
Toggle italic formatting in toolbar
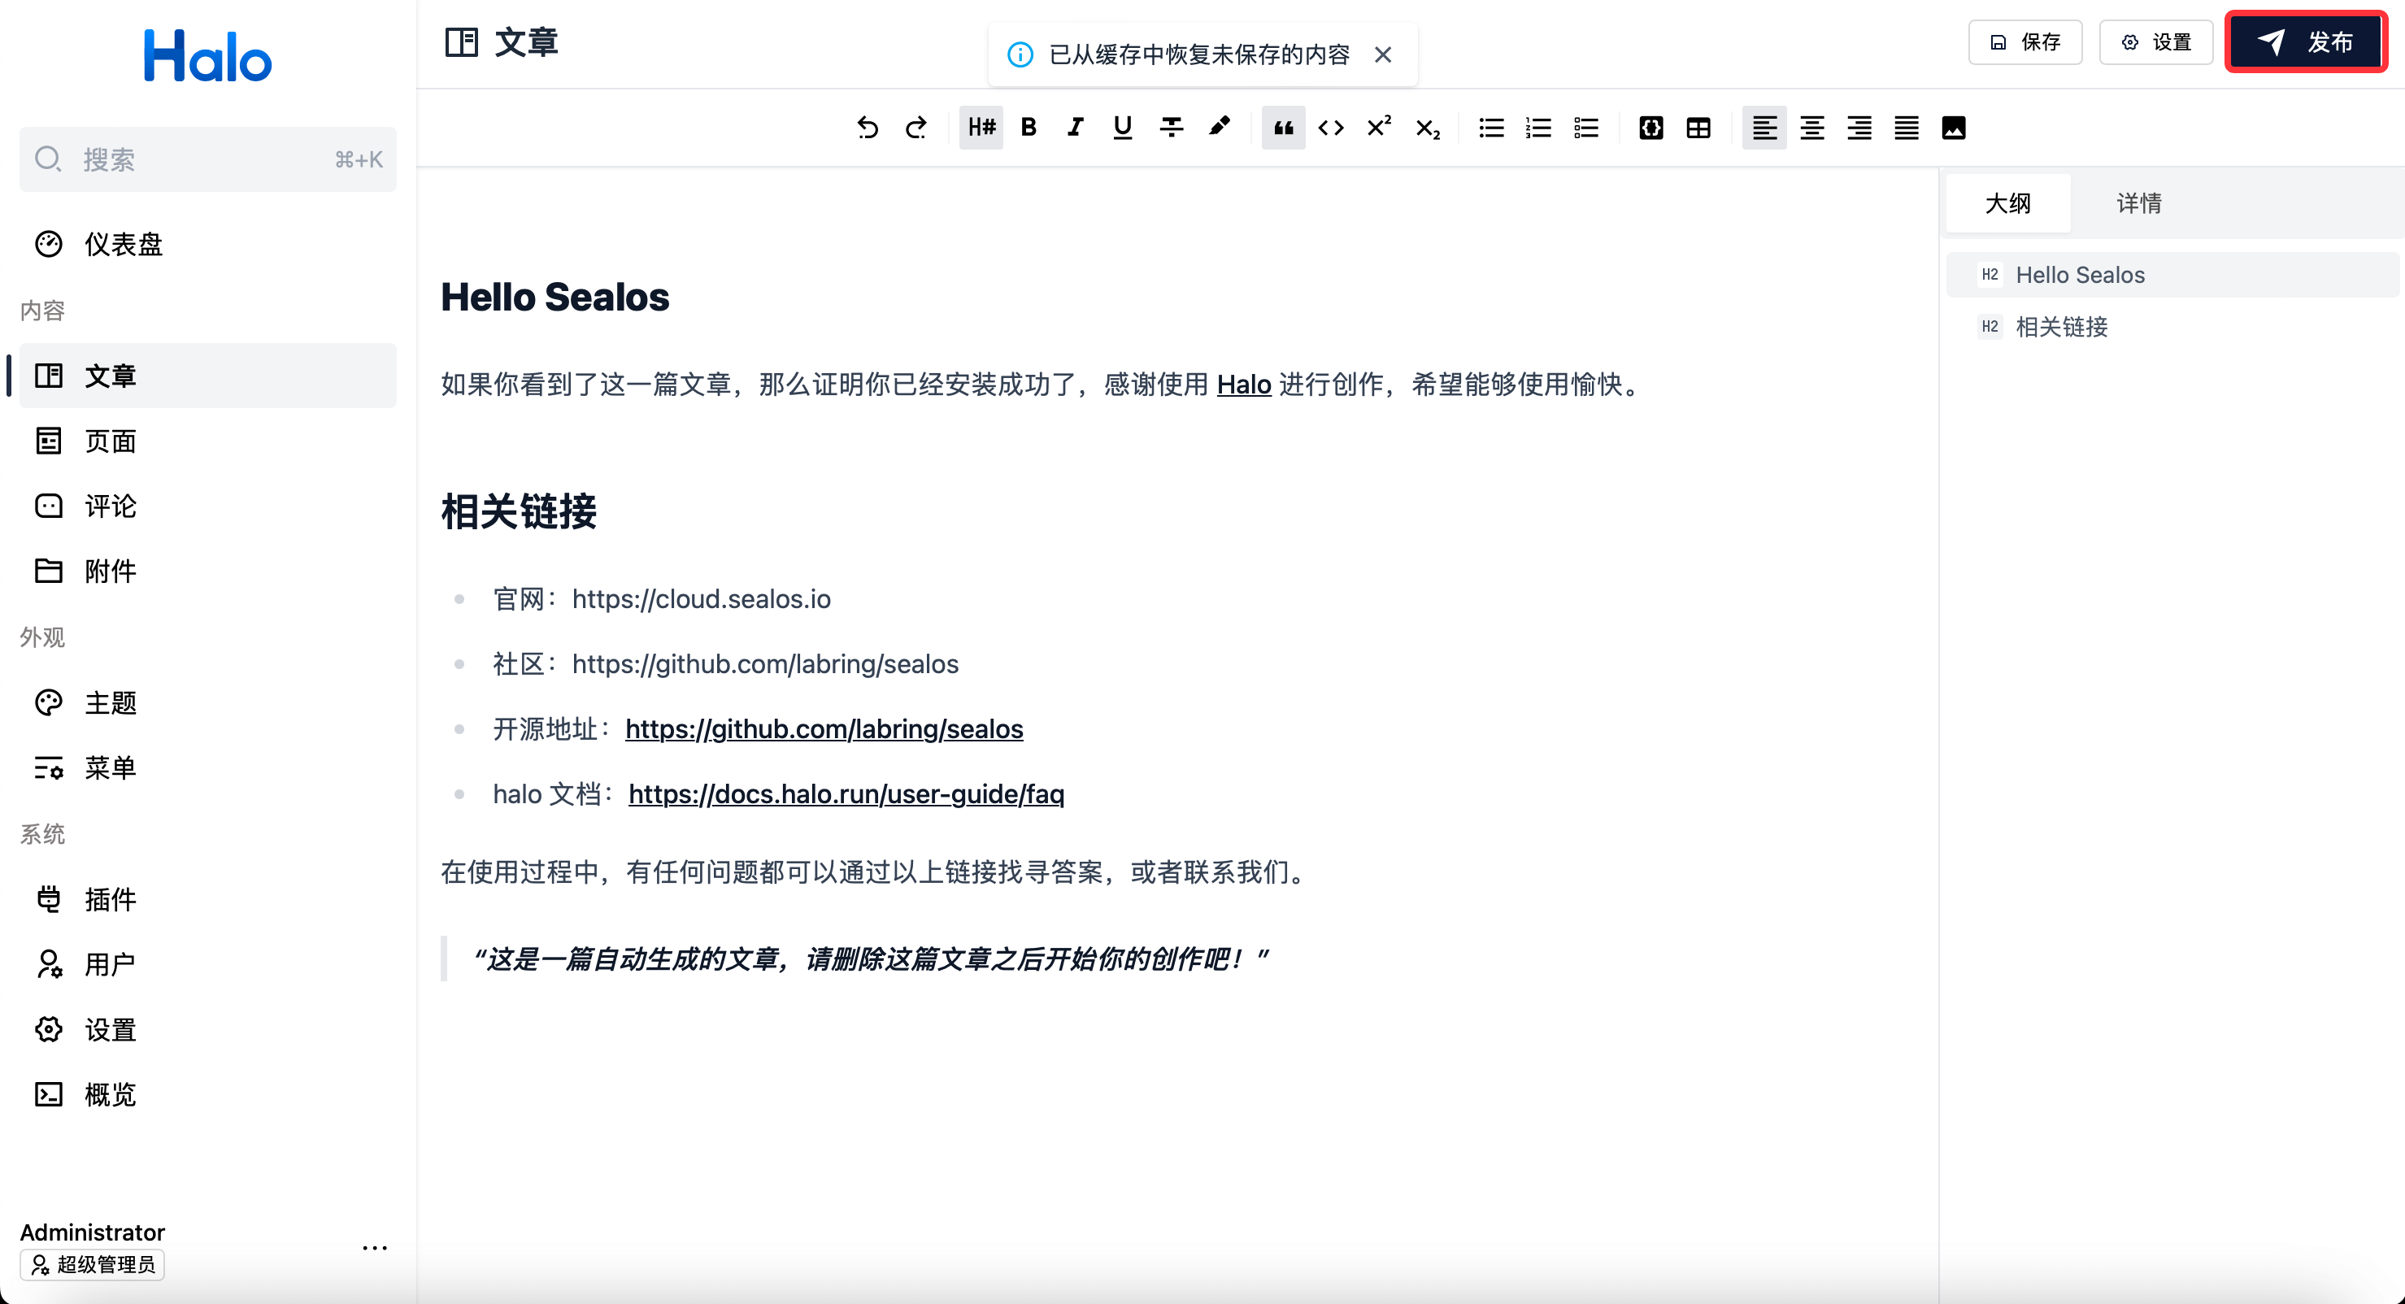(1076, 128)
